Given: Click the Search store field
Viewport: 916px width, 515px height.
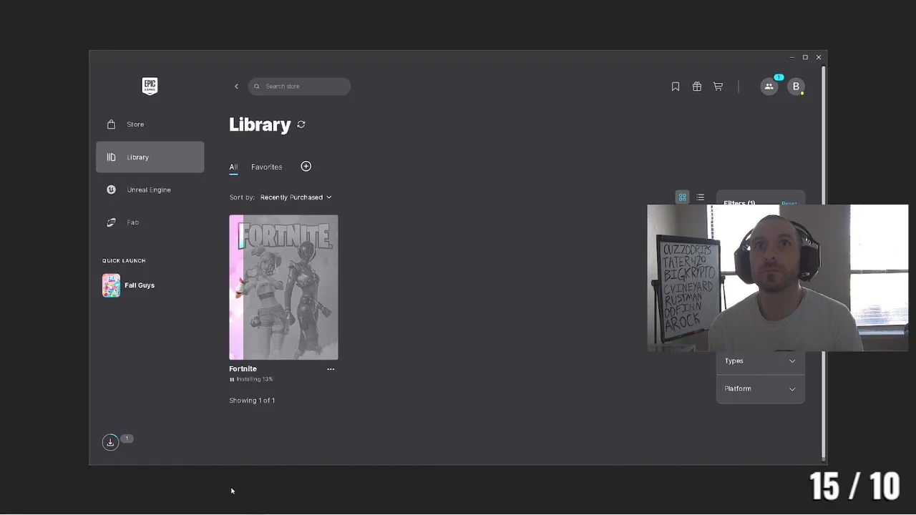Looking at the screenshot, I should [299, 87].
